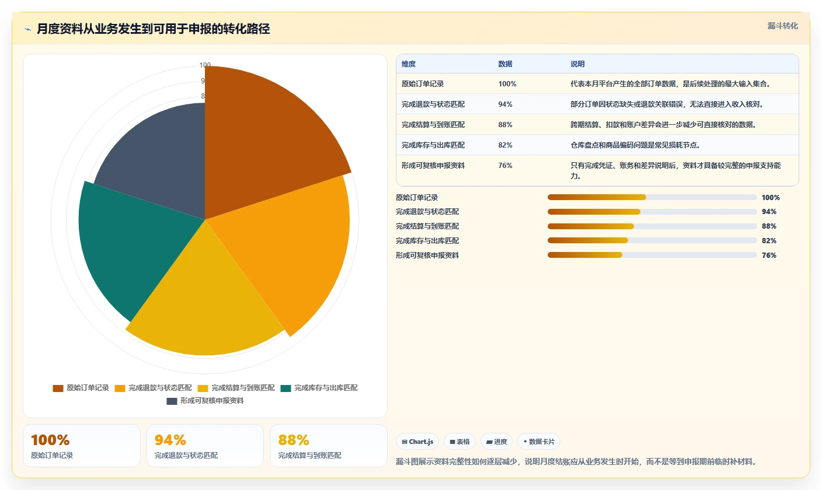Select table cell 形成可复核申报资料

click(x=433, y=166)
